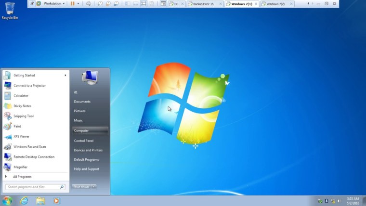Open the Snipping Tool from Start menu
The height and width of the screenshot is (206, 366).
(23, 116)
